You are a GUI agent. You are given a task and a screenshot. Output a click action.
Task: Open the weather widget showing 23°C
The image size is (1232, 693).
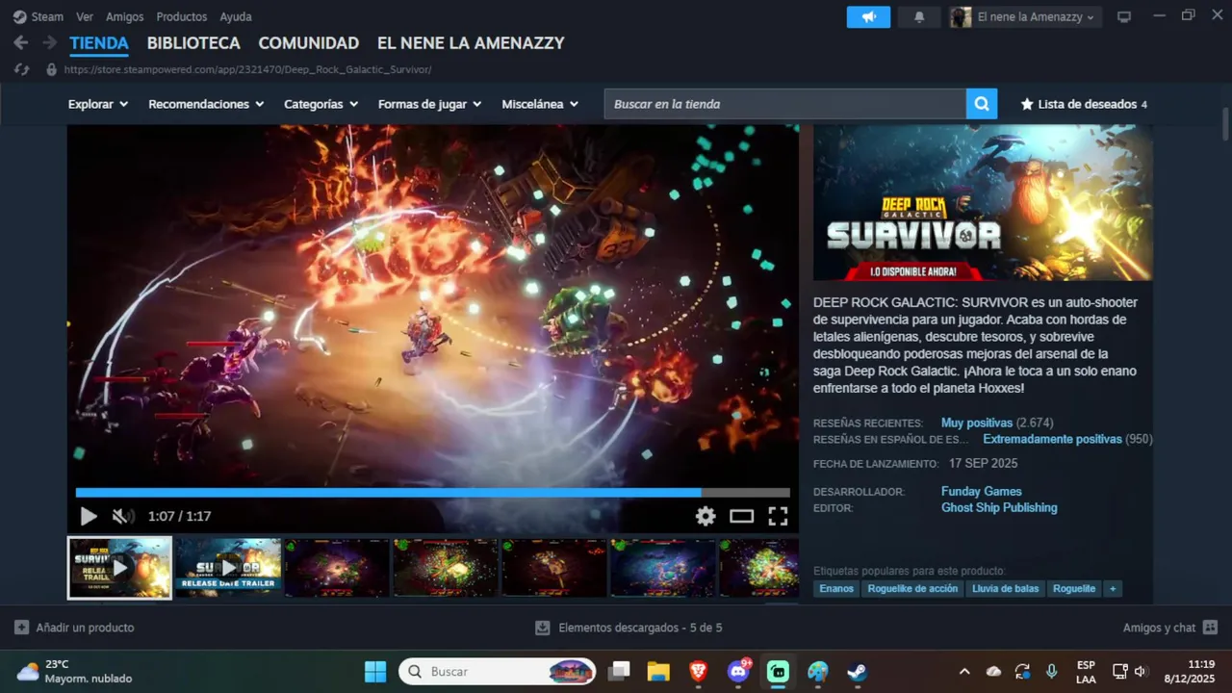(74, 671)
